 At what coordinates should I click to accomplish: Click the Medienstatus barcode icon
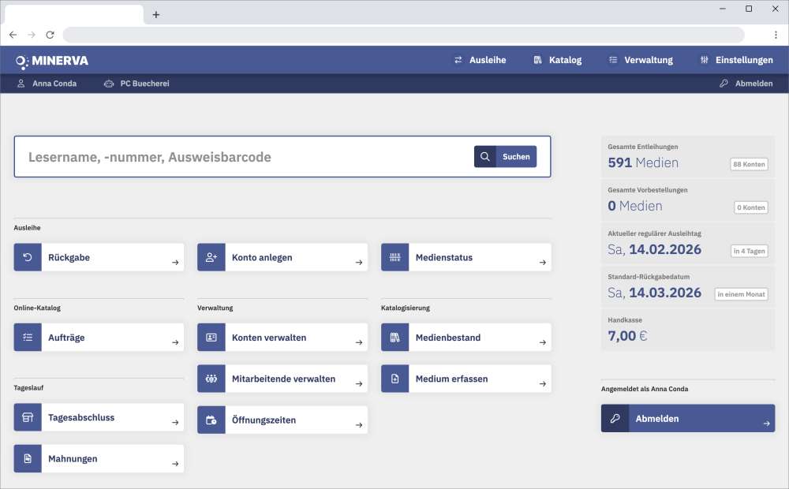click(x=395, y=258)
